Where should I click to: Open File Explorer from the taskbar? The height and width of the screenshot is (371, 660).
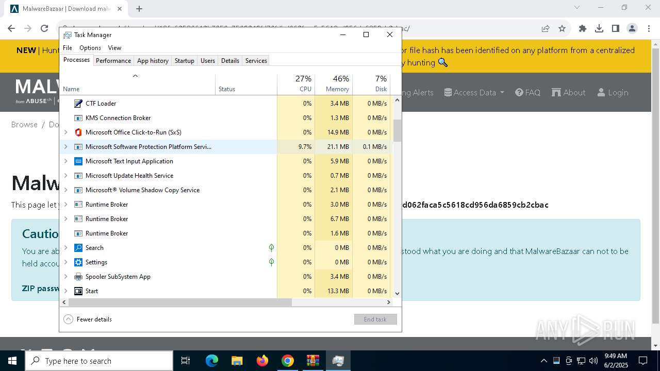click(x=237, y=361)
